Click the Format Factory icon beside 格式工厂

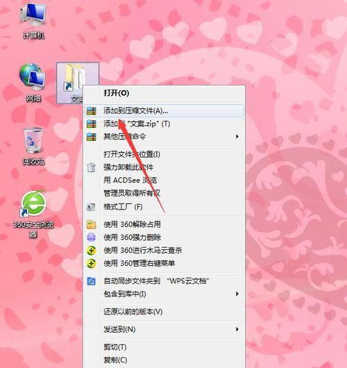pos(91,207)
